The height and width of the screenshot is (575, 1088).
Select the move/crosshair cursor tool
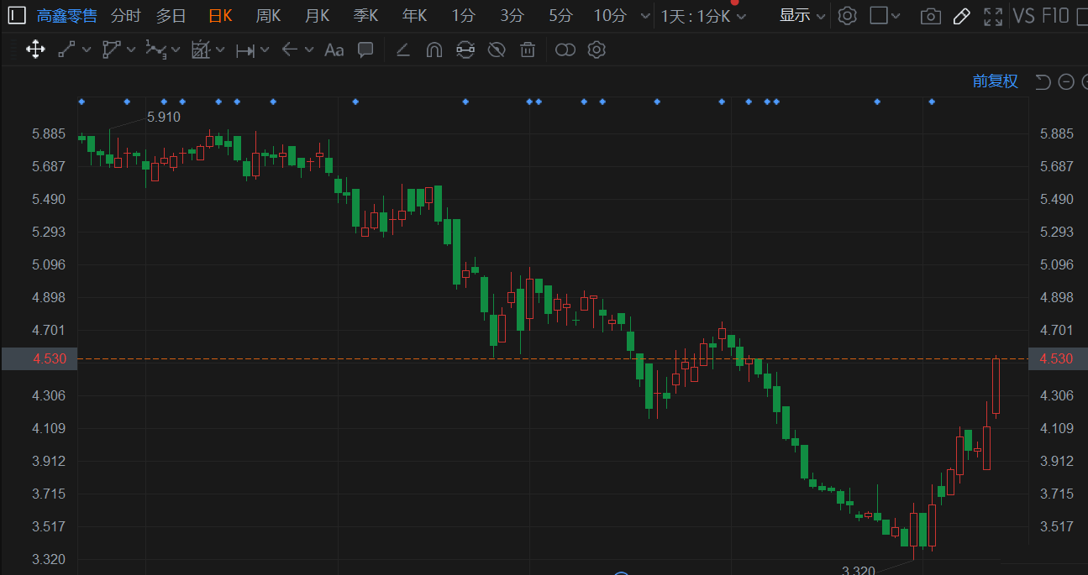point(35,50)
